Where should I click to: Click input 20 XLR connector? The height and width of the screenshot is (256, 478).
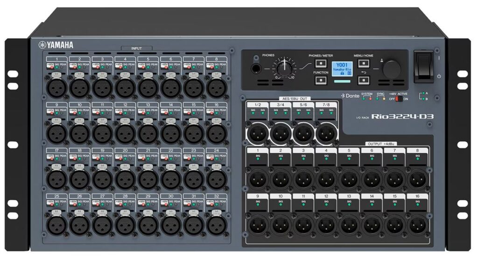click(125, 179)
